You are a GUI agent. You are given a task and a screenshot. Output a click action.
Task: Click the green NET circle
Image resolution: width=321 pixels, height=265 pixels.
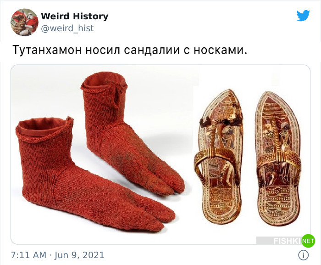[x=308, y=241]
